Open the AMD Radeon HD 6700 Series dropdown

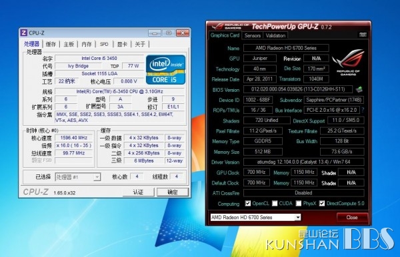click(255, 217)
